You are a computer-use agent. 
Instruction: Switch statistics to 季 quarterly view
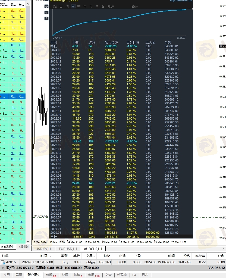pos(79,6)
